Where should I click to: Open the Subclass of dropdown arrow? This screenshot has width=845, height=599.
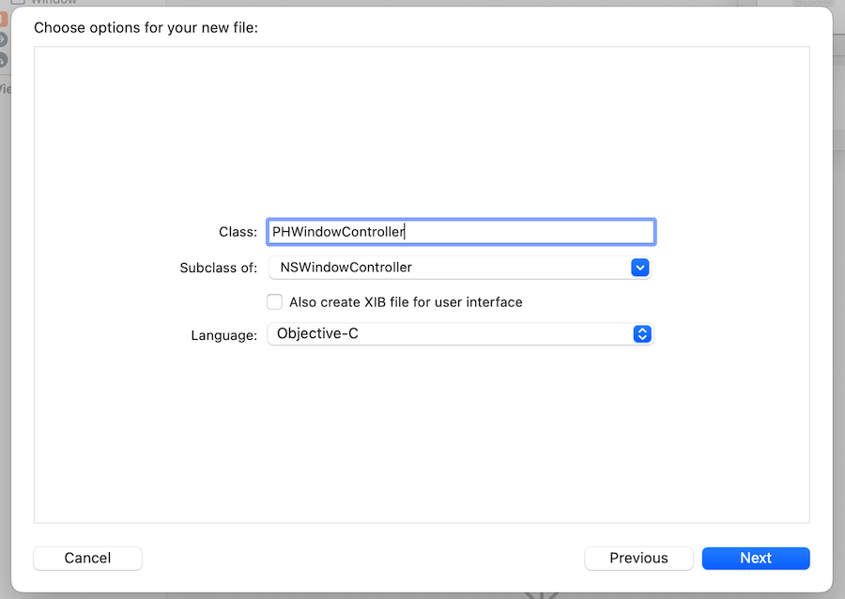(x=639, y=268)
